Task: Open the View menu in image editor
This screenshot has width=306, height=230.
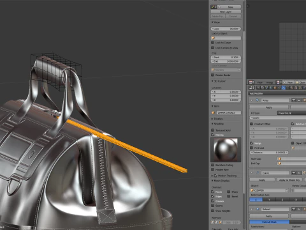Action: pos(259,82)
